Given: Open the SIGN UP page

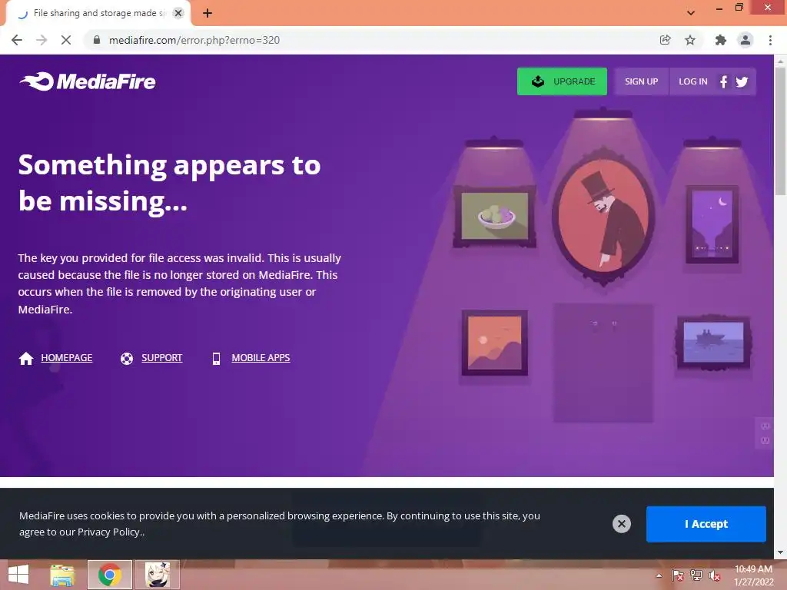Looking at the screenshot, I should click(x=641, y=81).
